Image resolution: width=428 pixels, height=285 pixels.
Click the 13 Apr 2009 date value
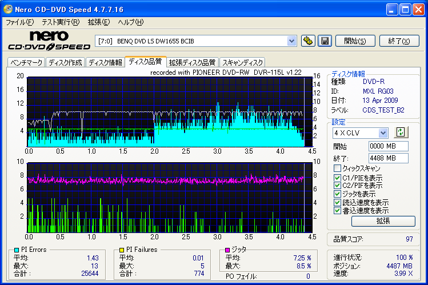pos(380,101)
